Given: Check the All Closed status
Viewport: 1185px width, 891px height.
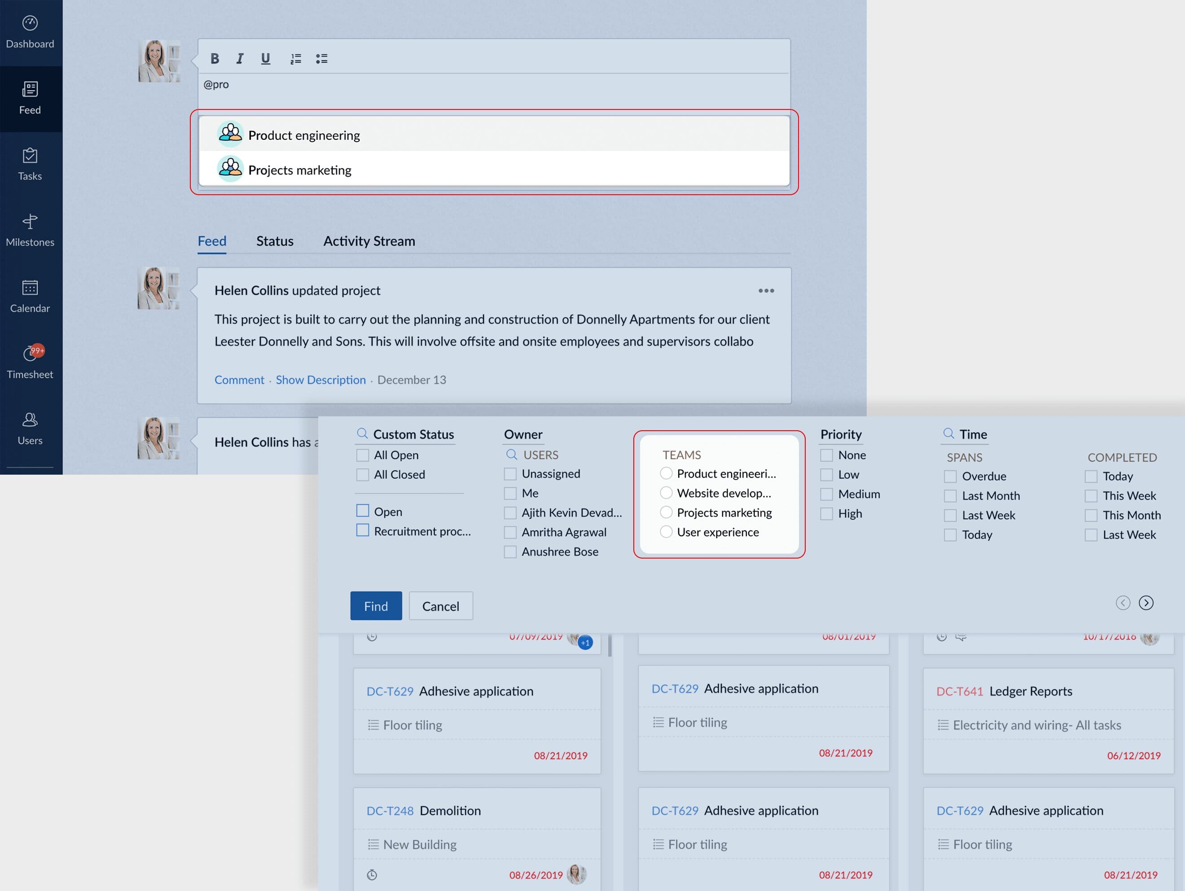Looking at the screenshot, I should tap(363, 474).
